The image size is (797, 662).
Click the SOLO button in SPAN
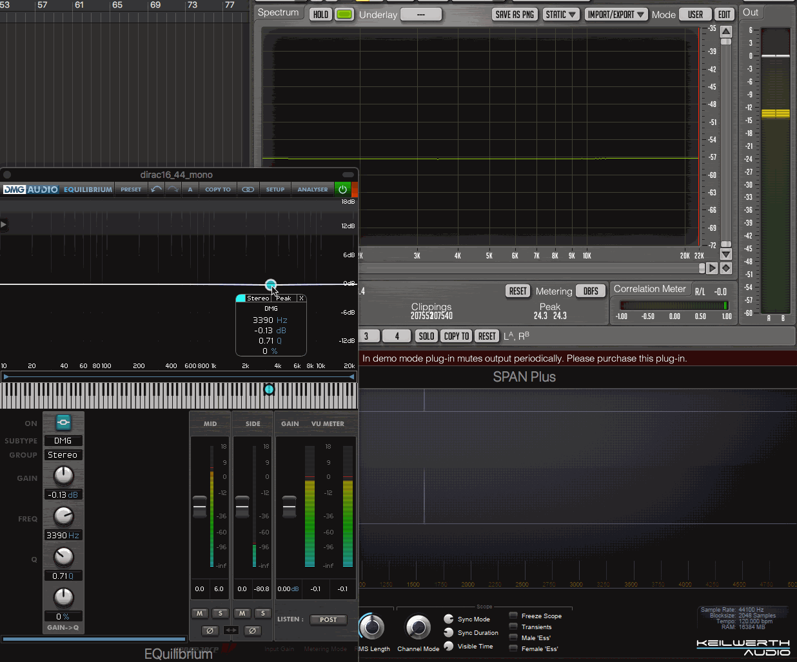426,336
